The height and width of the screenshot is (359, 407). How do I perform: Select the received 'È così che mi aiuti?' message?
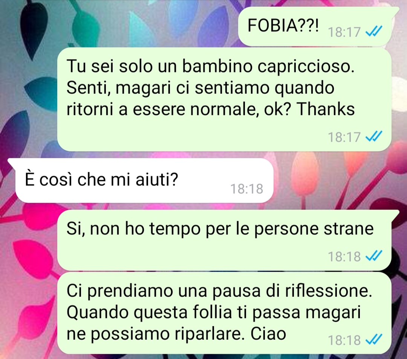(x=141, y=180)
